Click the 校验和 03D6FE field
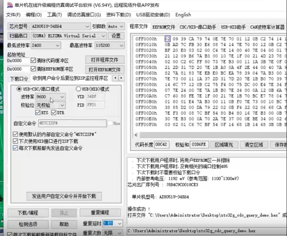Image resolution: width=287 pixels, height=236 pixels. (x=199, y=145)
